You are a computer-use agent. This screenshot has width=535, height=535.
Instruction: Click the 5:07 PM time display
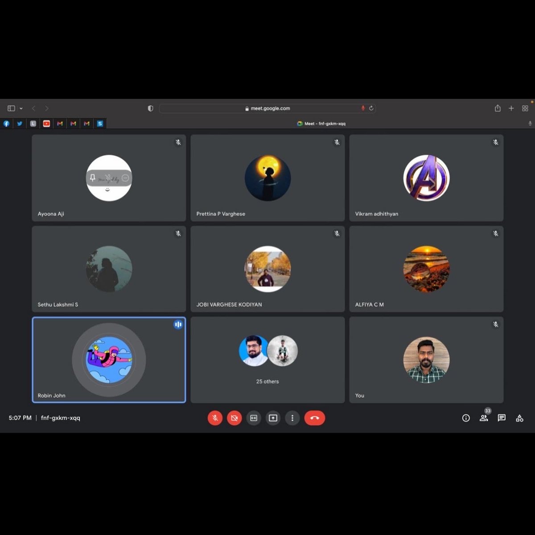coord(20,418)
